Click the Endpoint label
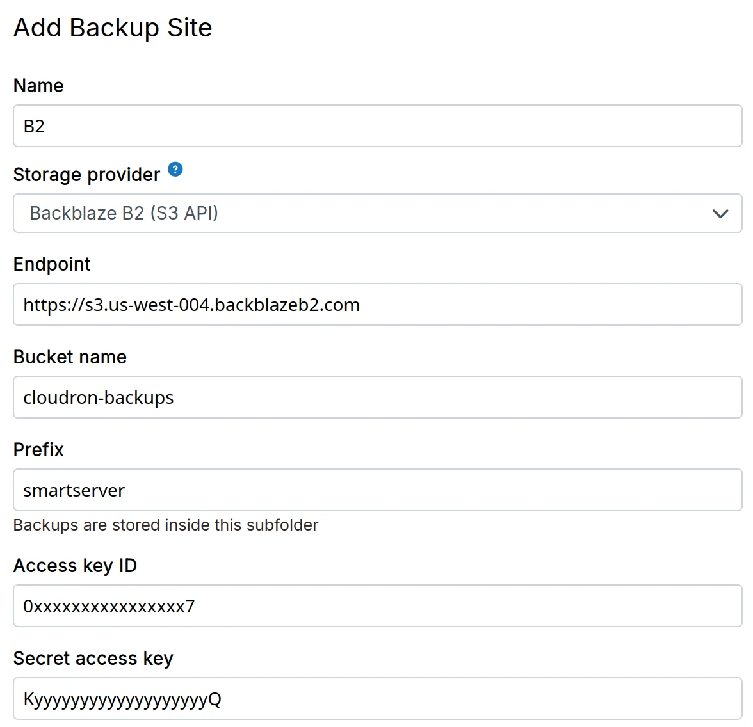The width and height of the screenshot is (753, 727). (x=52, y=264)
